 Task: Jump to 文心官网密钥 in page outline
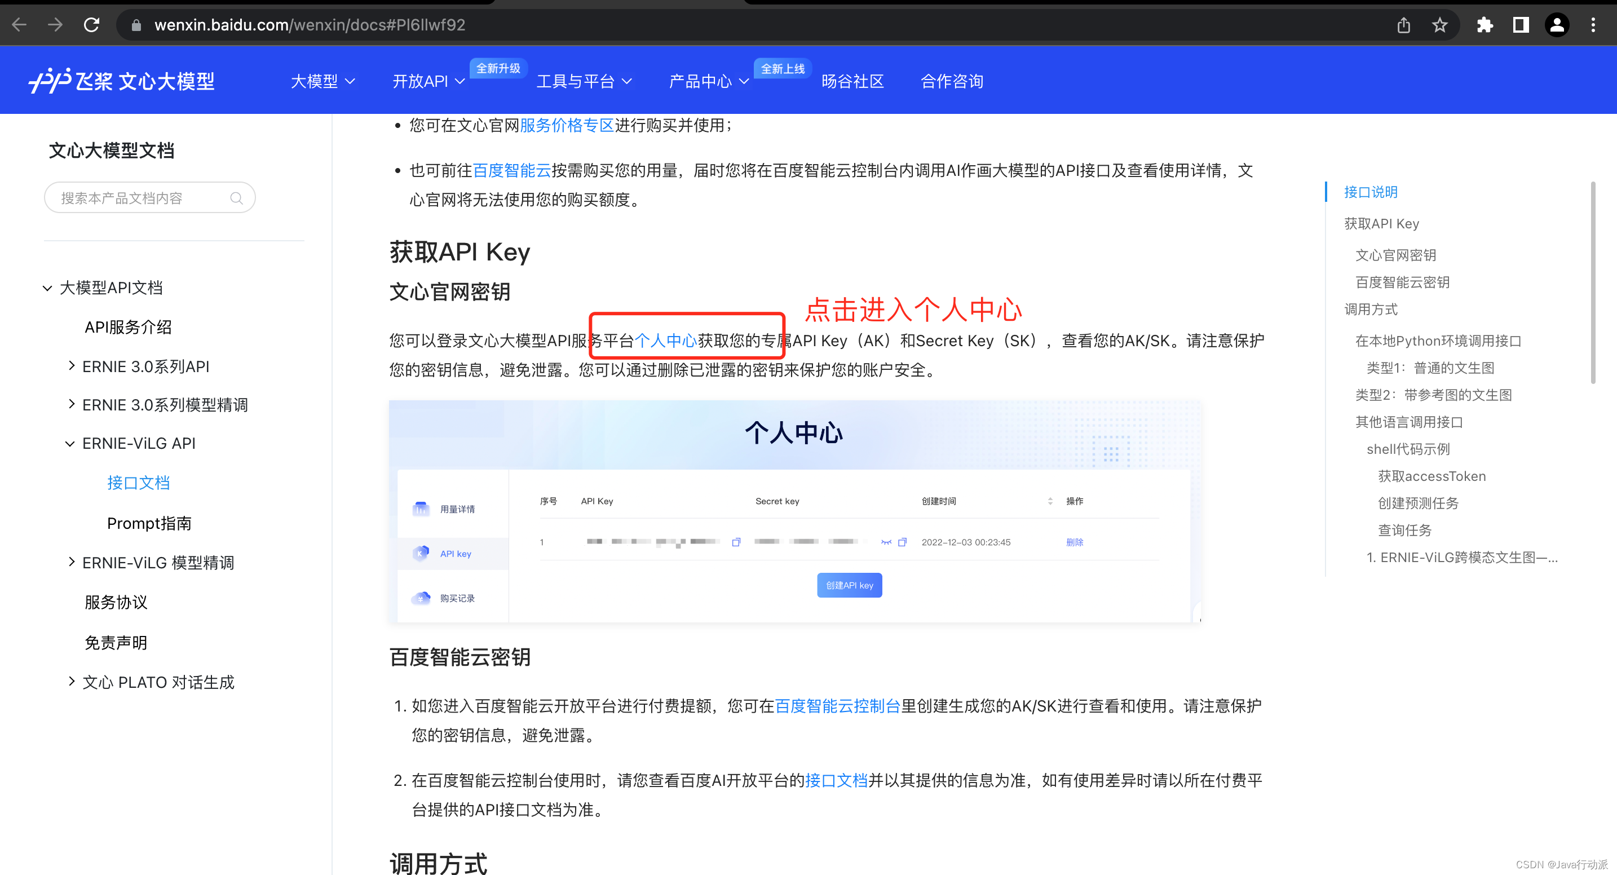[x=1395, y=255]
